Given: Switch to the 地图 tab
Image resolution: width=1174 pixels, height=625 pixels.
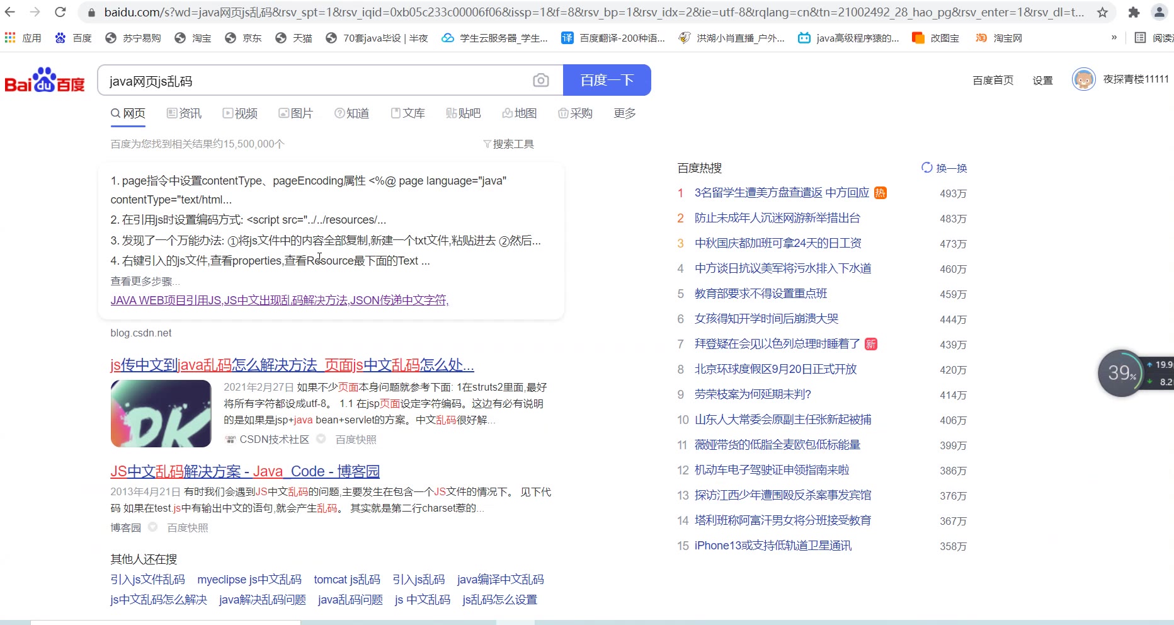Looking at the screenshot, I should pos(519,113).
